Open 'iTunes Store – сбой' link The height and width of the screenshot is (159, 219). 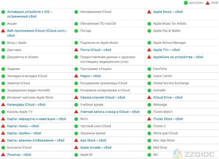coord(168,119)
